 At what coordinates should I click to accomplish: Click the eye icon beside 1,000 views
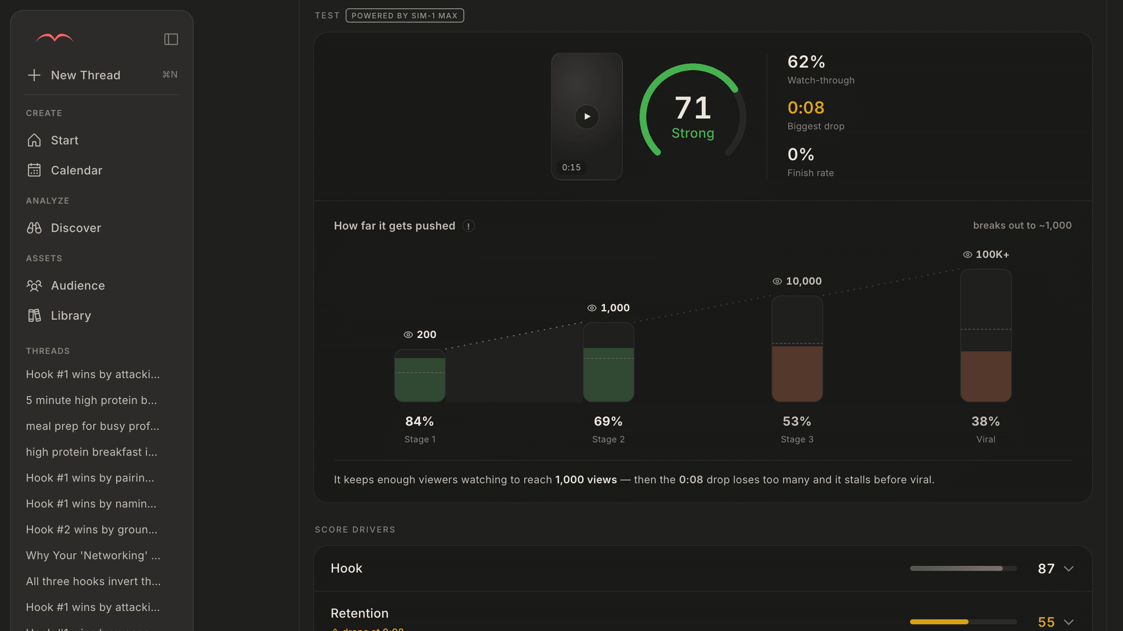[592, 308]
